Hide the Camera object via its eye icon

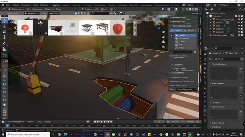click(239, 22)
